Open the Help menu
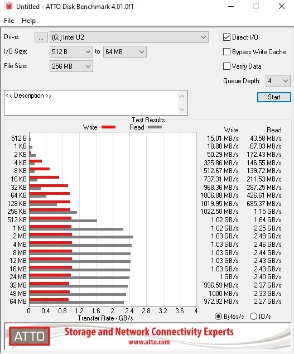The width and height of the screenshot is (294, 354). 28,21
